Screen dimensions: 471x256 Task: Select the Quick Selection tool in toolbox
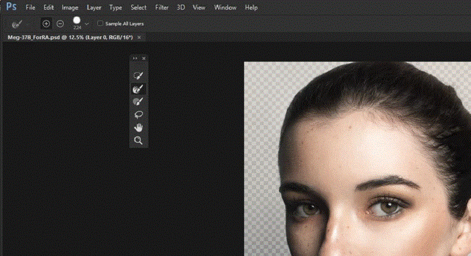(x=138, y=75)
